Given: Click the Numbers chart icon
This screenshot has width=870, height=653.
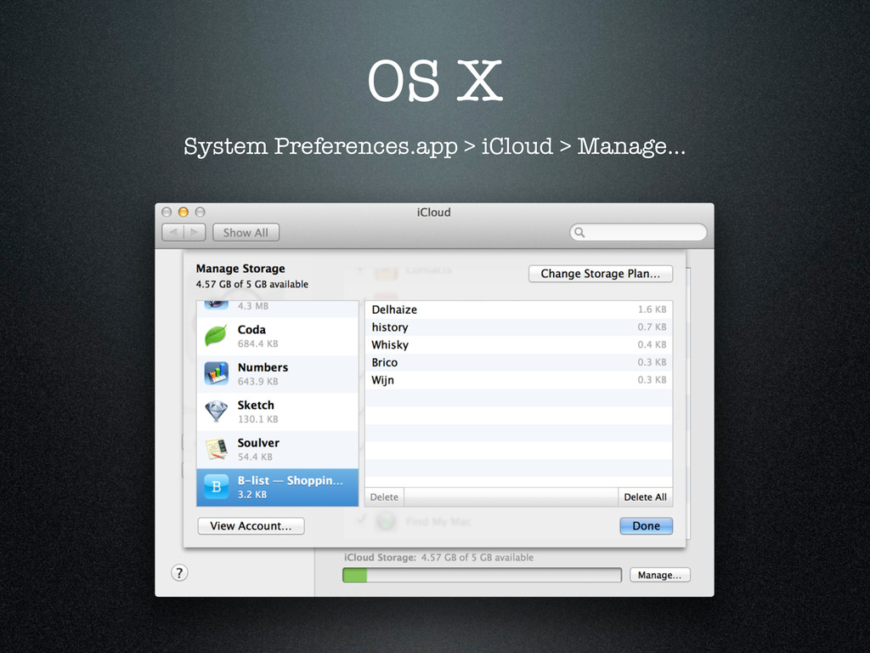Looking at the screenshot, I should tap(216, 374).
